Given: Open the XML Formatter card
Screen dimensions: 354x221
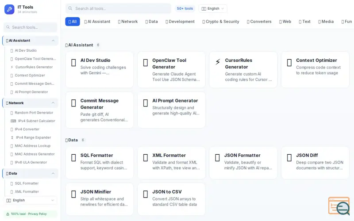Looking at the screenshot, I should pos(171,163).
